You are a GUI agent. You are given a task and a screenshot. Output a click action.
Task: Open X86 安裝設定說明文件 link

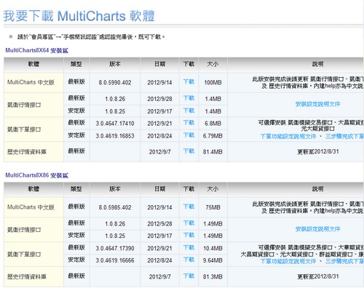click(317, 229)
